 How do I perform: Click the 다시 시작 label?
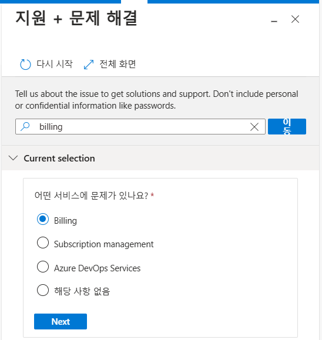[55, 64]
